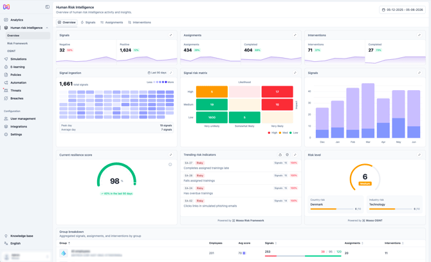Open the OSINT sidebar item
431x262 pixels.
pyautogui.click(x=12, y=51)
